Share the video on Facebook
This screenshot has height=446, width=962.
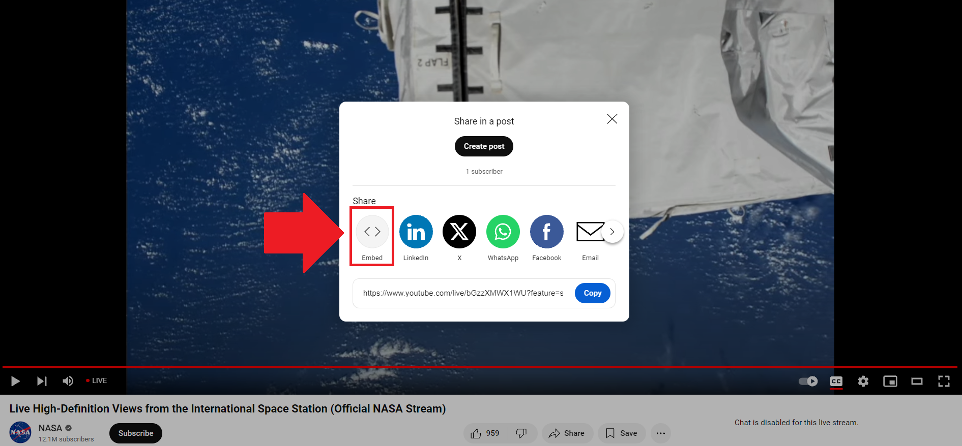tap(547, 232)
